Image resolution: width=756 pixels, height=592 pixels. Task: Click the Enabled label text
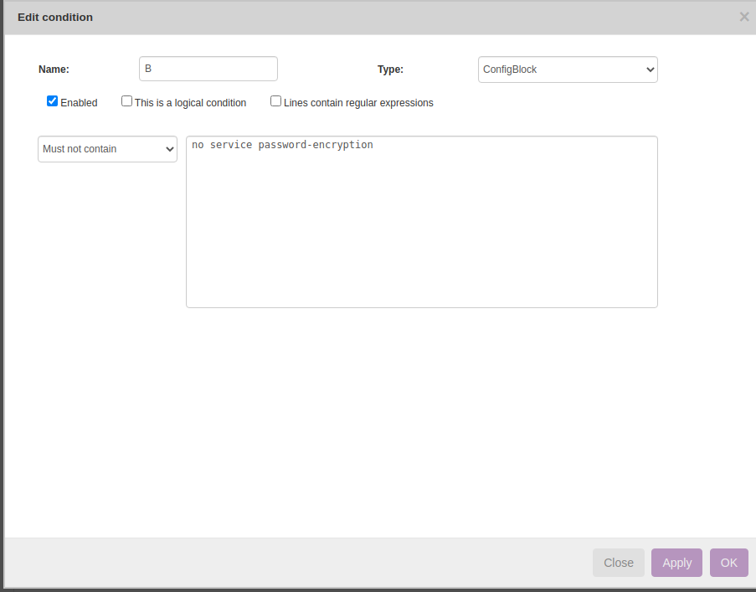[x=79, y=103]
